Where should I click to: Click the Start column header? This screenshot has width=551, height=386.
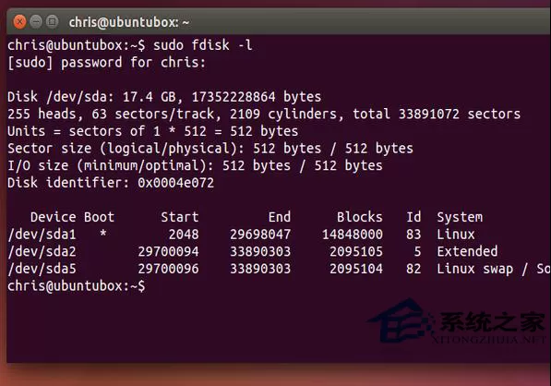(x=180, y=217)
